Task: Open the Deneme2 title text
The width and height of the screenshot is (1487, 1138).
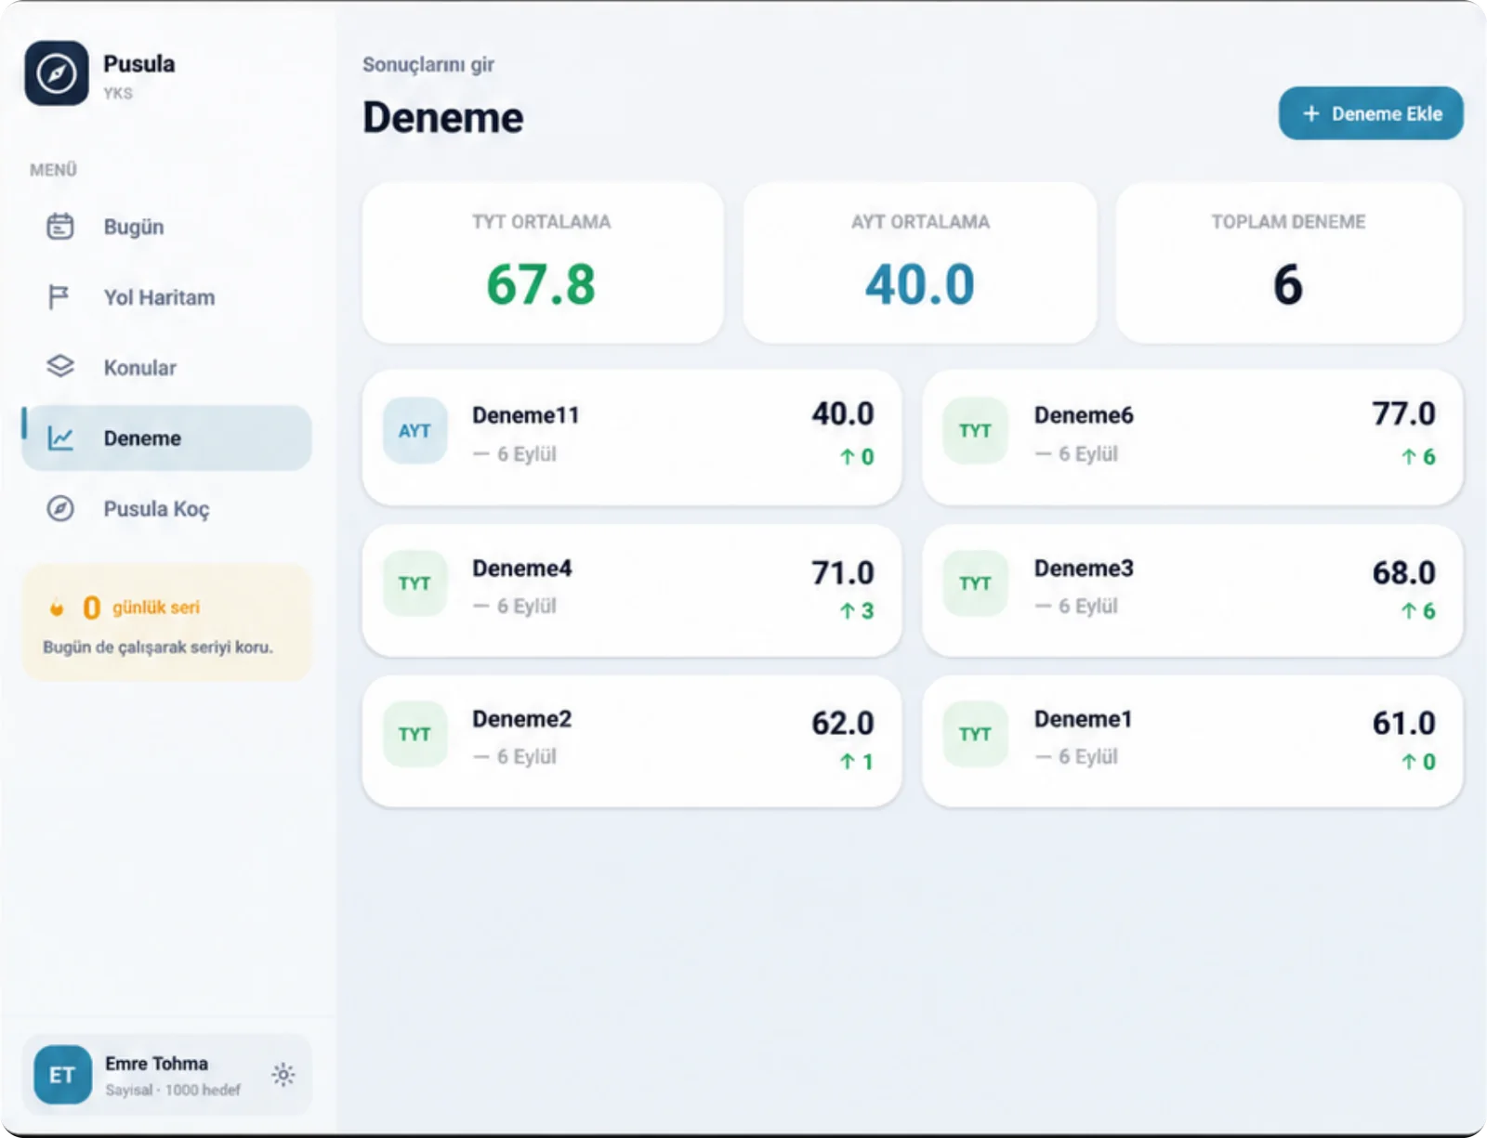Action: tap(522, 719)
